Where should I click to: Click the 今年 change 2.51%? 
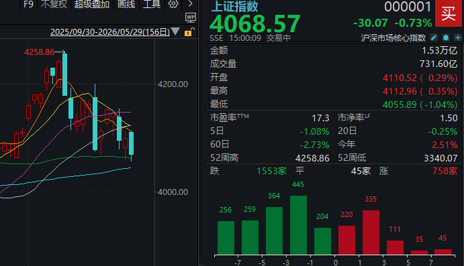coord(445,145)
